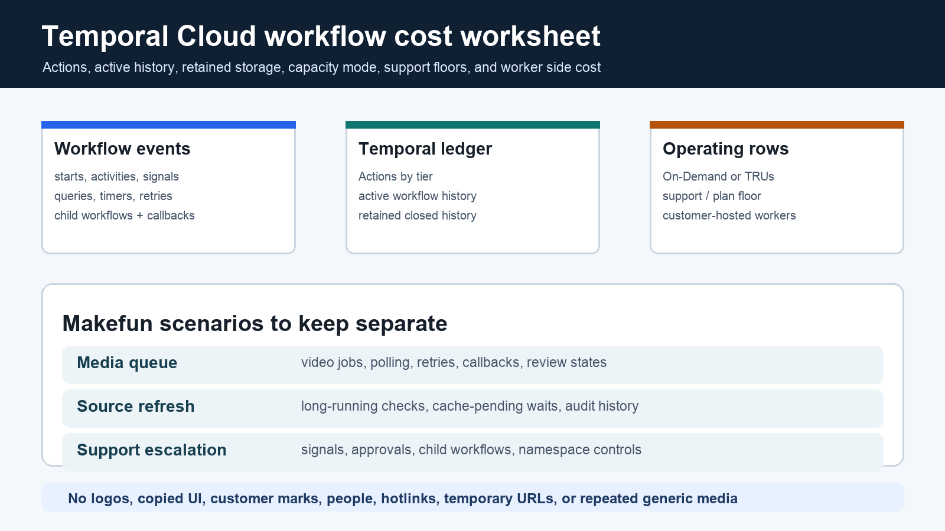Select the 'Source refresh' row label
Screen dimensions: 945x531
pos(136,407)
